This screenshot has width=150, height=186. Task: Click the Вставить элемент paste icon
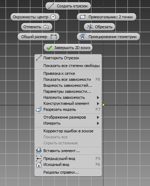(x=39, y=151)
